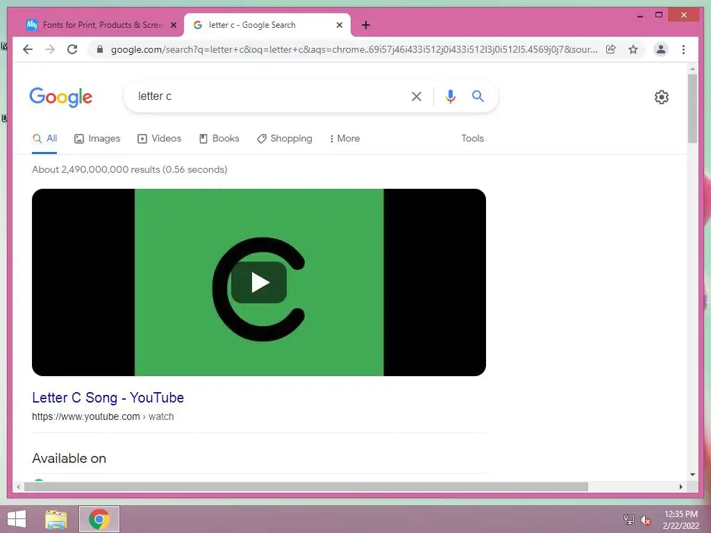Open a new tab with the plus button
This screenshot has width=711, height=533.
pyautogui.click(x=365, y=26)
